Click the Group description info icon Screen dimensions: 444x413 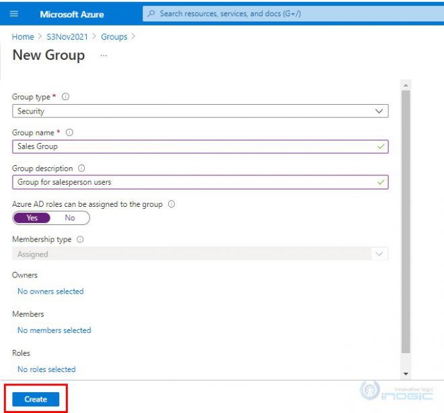tap(81, 169)
